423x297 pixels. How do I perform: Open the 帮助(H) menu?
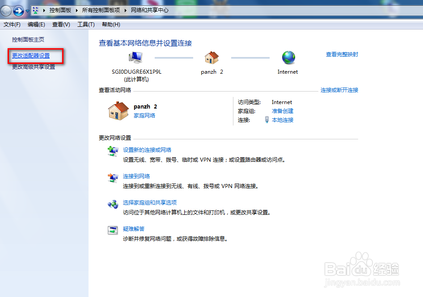coord(111,25)
